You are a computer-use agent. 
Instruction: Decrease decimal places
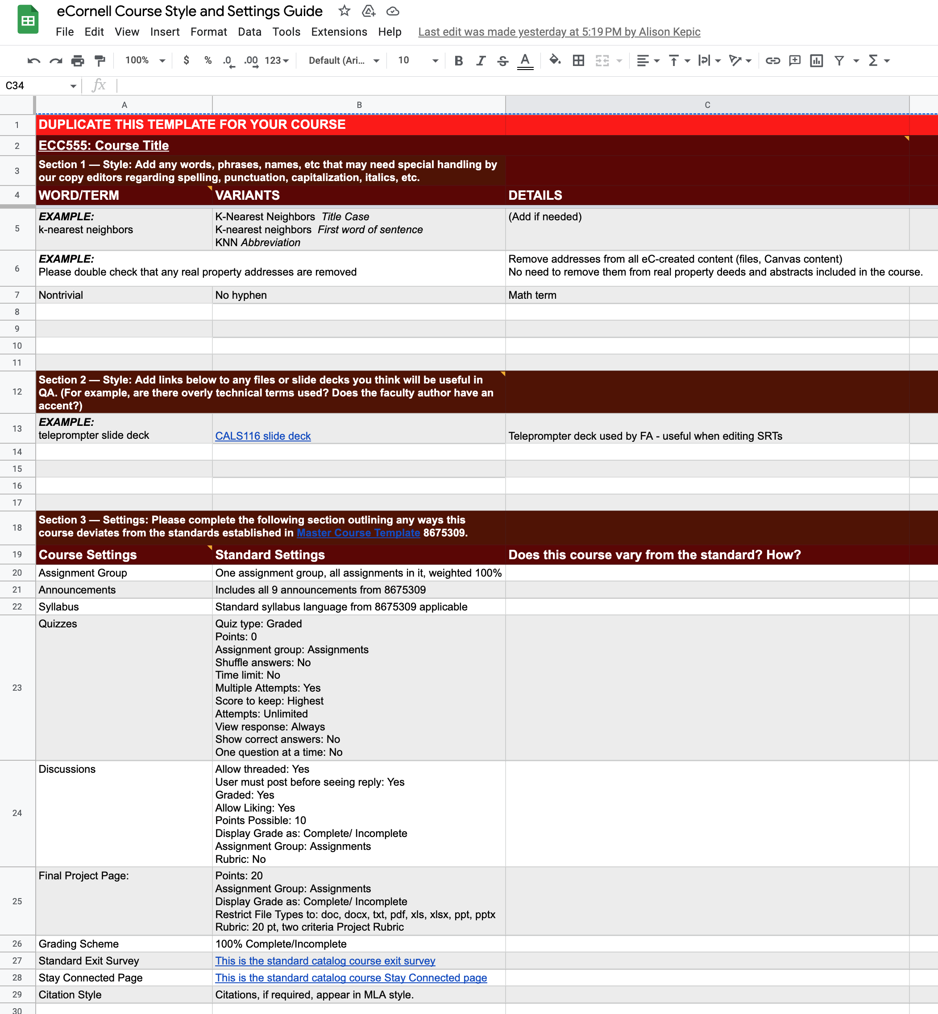tap(229, 61)
